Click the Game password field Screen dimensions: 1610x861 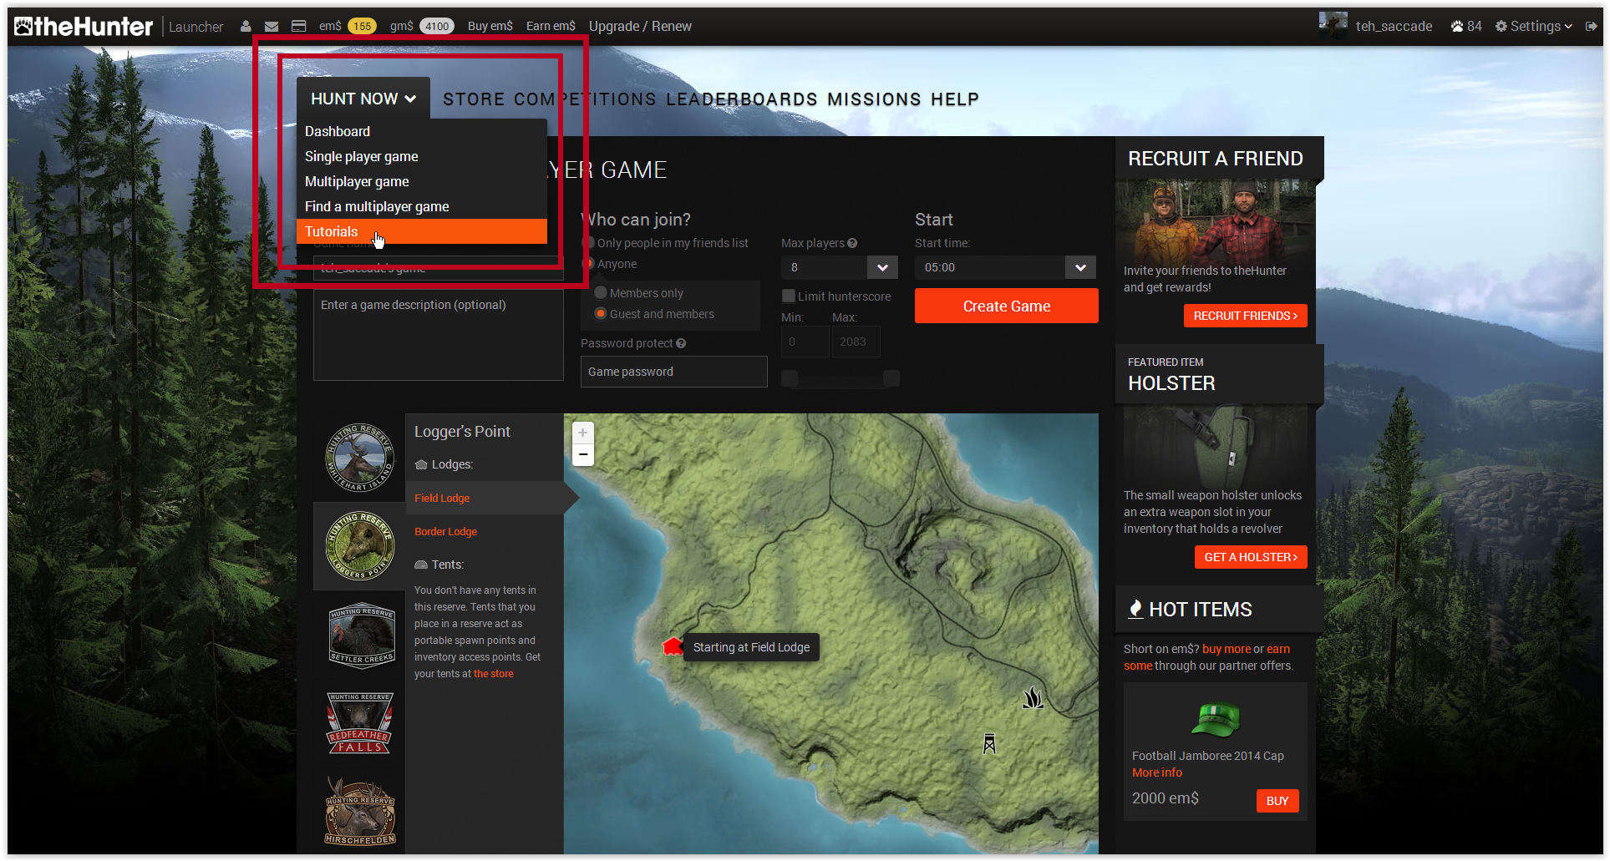pyautogui.click(x=674, y=372)
